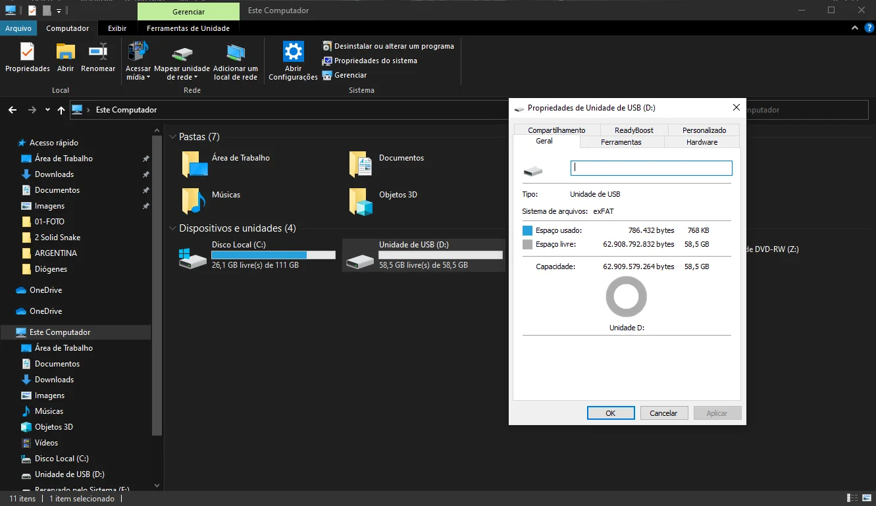Switch to the Ferramentas de Unidade tab

[x=188, y=28]
